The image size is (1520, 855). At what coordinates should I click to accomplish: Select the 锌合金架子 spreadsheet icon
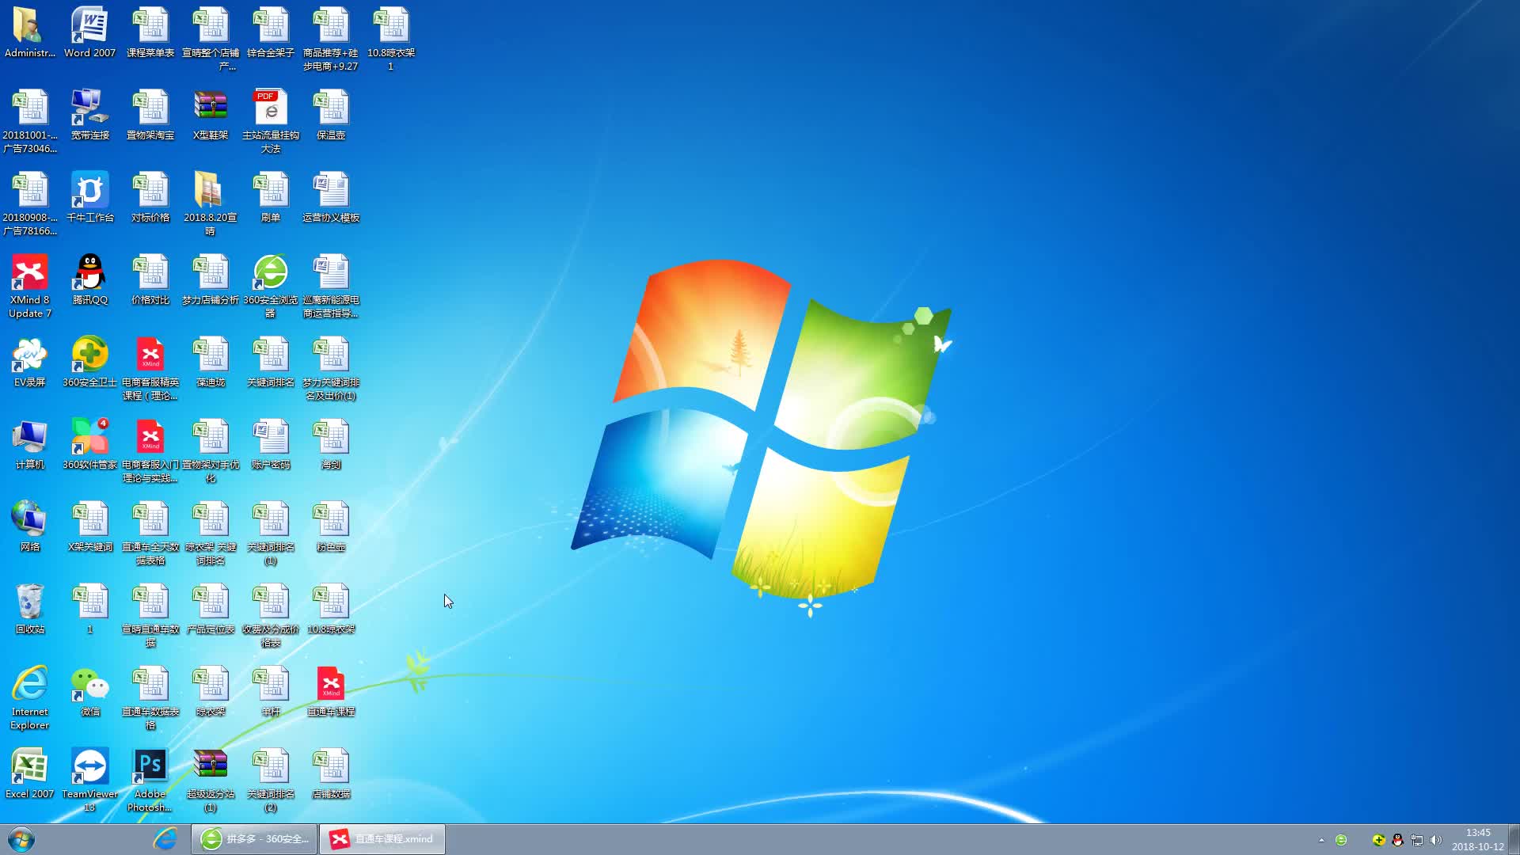click(x=271, y=32)
